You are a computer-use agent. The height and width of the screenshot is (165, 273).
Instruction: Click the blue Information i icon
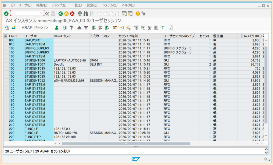coord(171,28)
